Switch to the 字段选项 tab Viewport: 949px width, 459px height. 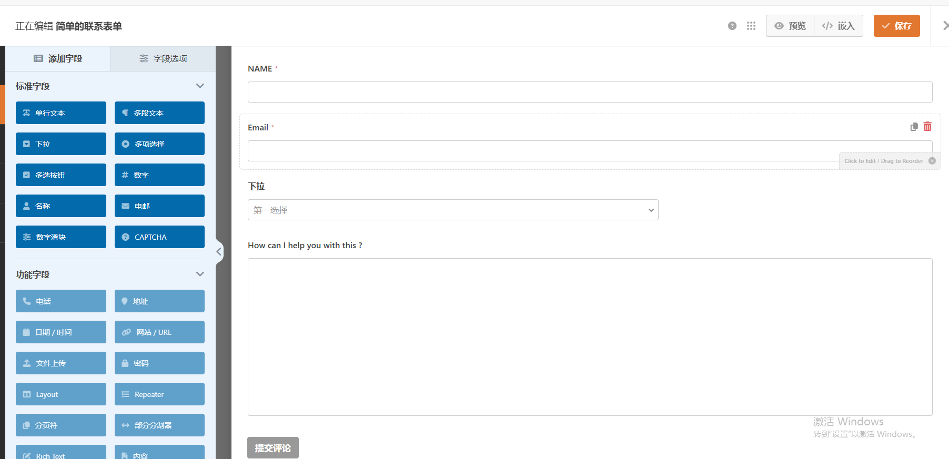click(163, 58)
